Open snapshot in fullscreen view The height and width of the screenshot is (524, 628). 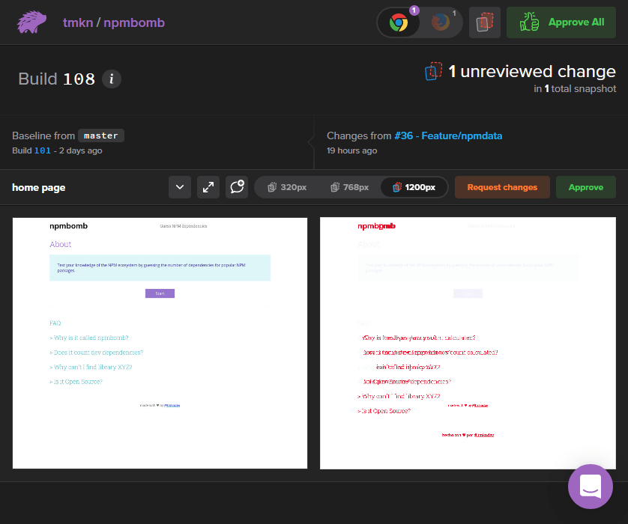pos(208,187)
